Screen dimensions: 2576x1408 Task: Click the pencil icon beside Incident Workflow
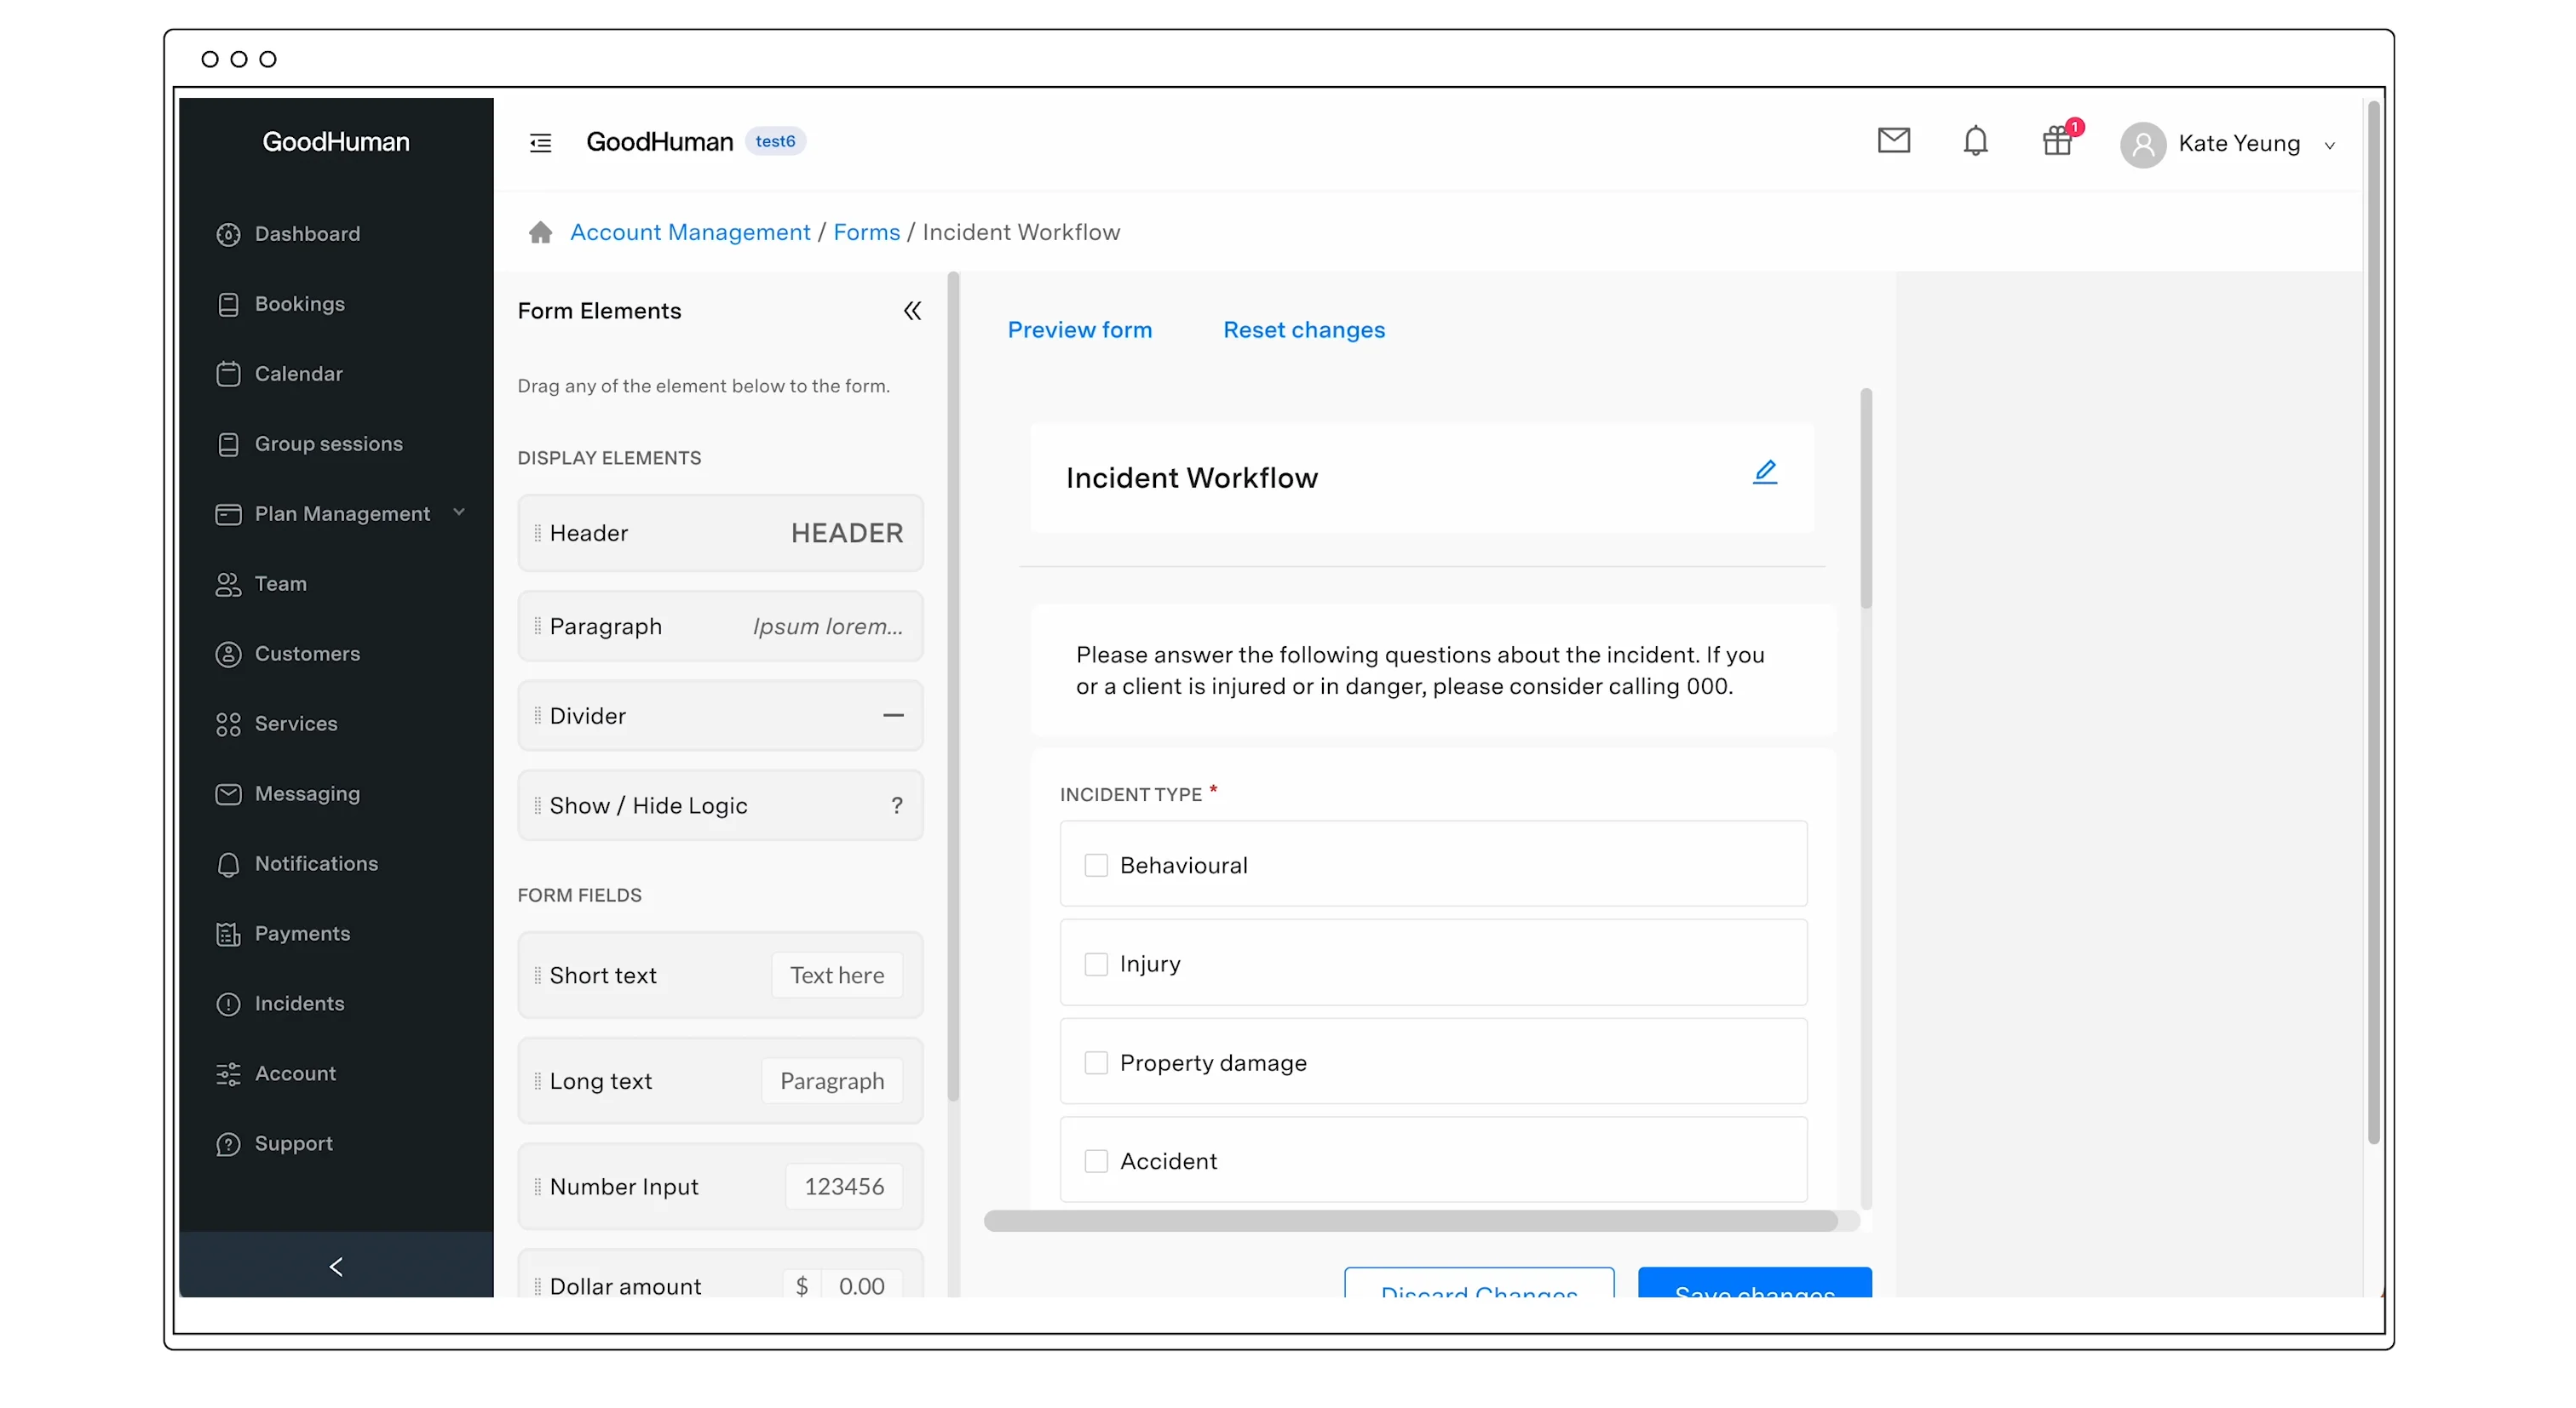1765,472
